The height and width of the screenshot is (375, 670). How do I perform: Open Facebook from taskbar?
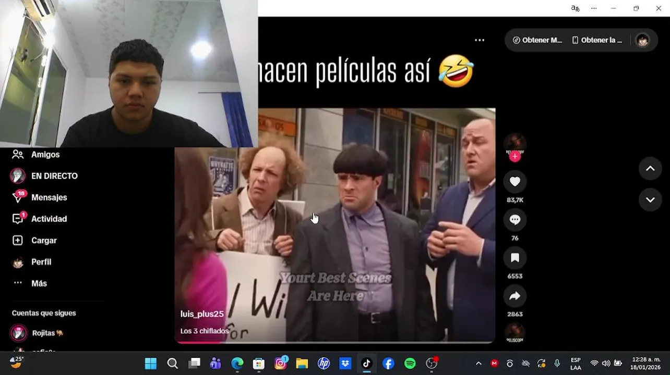(x=388, y=364)
